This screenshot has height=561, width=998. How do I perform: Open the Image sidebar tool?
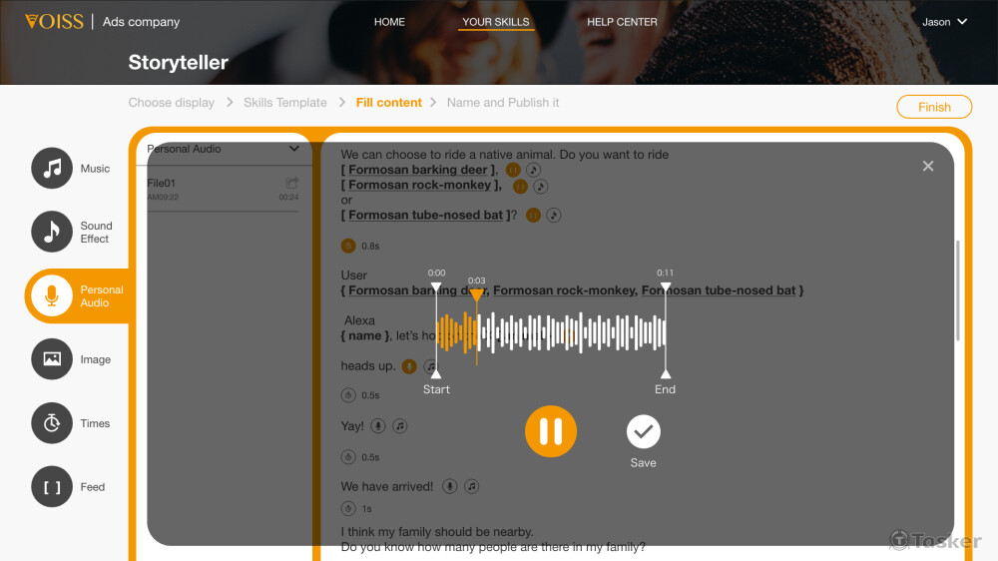click(52, 359)
